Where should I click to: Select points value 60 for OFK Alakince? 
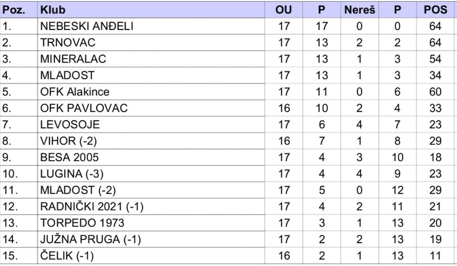pyautogui.click(x=435, y=92)
